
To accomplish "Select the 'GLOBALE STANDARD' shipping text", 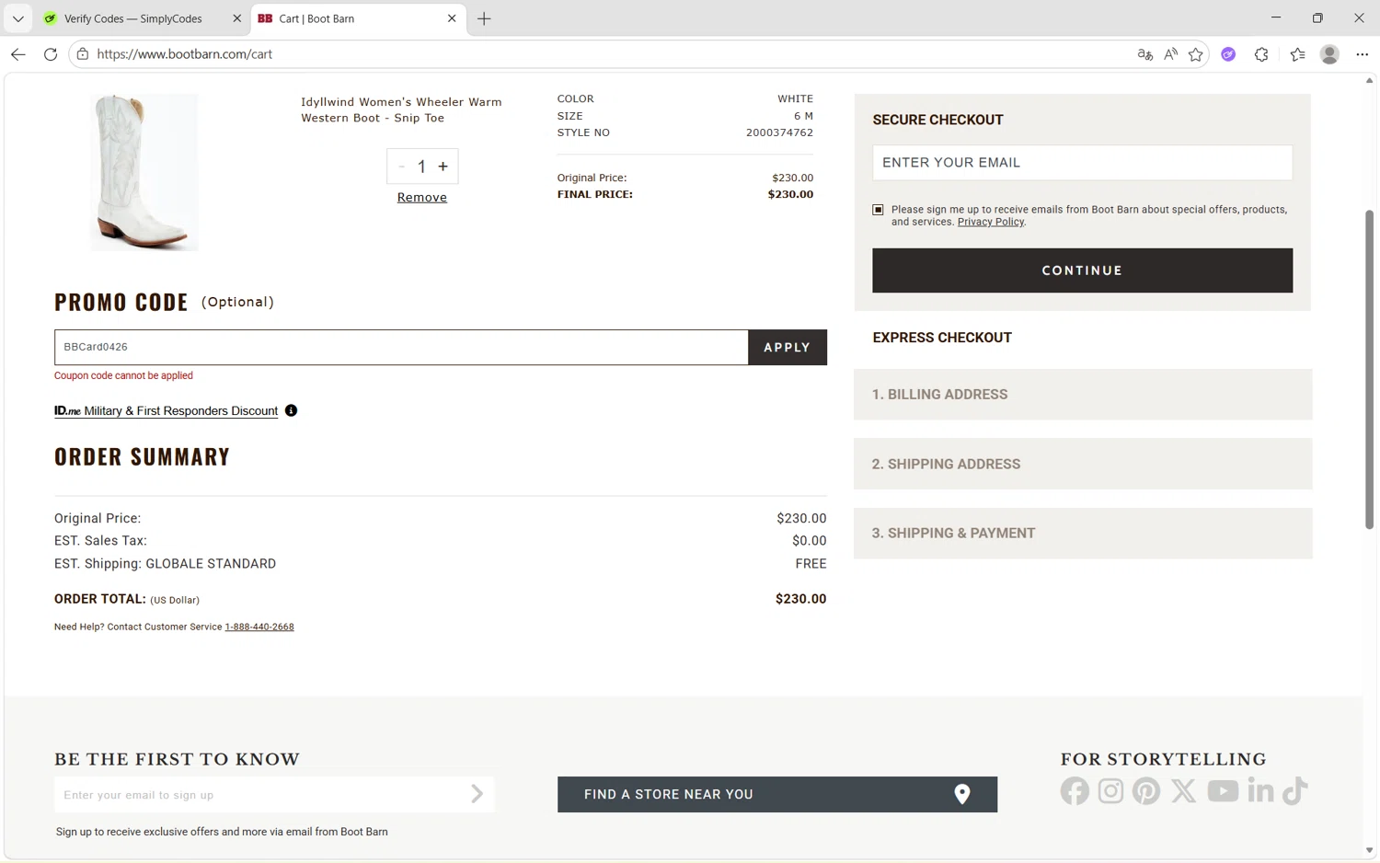I will pyautogui.click(x=211, y=564).
